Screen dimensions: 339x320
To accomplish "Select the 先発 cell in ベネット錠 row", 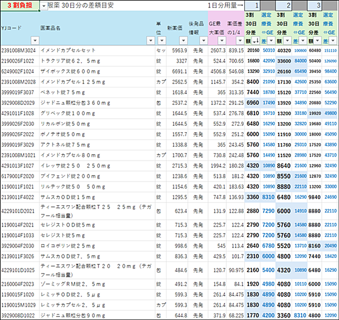I will 198,93.
